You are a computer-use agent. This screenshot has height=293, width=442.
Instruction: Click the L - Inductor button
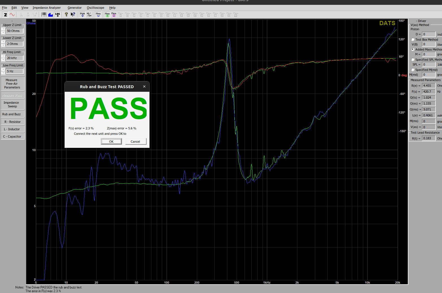(x=12, y=129)
